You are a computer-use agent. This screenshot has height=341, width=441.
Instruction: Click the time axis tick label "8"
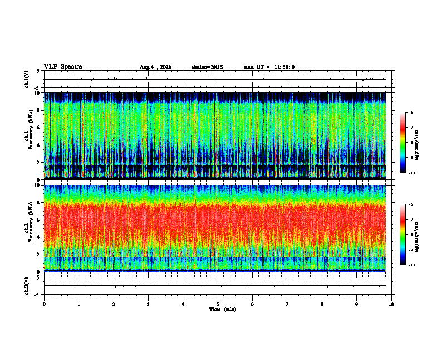point(322,304)
